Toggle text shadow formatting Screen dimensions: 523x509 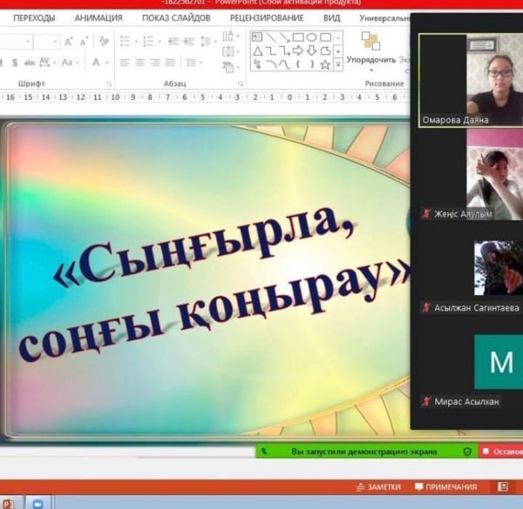pos(14,63)
